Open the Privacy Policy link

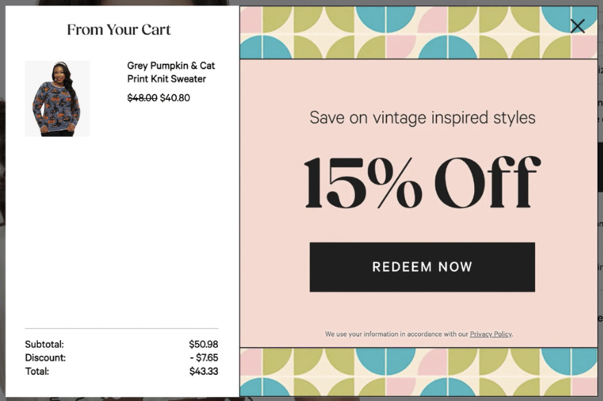pos(491,334)
